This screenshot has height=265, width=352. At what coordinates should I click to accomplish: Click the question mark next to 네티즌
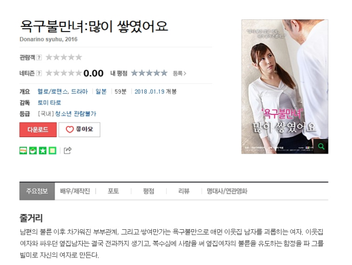(39, 73)
